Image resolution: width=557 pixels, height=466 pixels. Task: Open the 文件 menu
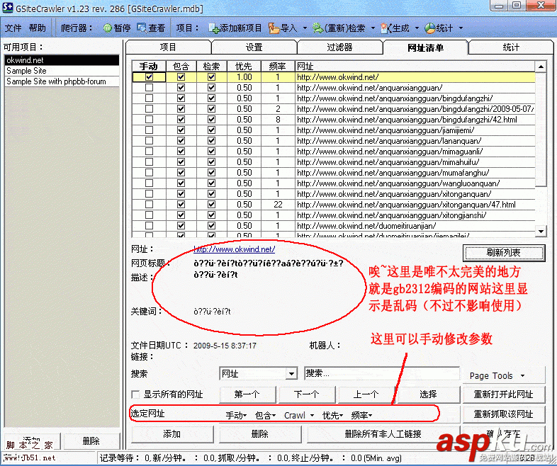(x=13, y=28)
